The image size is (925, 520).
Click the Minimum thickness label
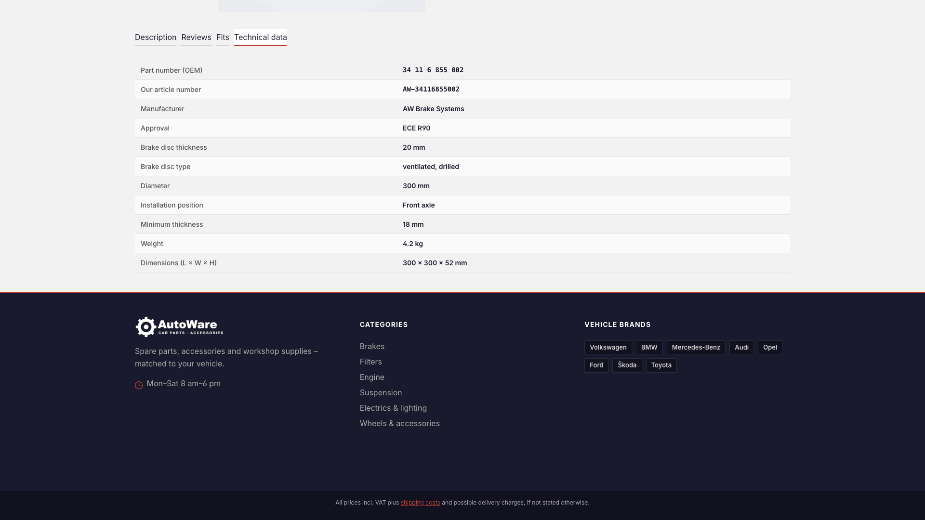[x=172, y=224]
